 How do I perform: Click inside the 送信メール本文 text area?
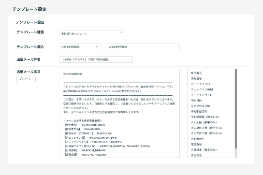click(x=119, y=113)
